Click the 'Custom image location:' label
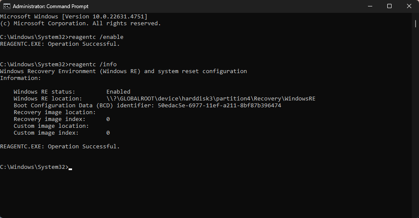 [51, 126]
